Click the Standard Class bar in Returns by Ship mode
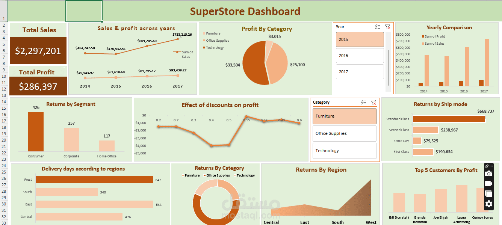Image resolution: width=502 pixels, height=225 pixels. (x=449, y=119)
